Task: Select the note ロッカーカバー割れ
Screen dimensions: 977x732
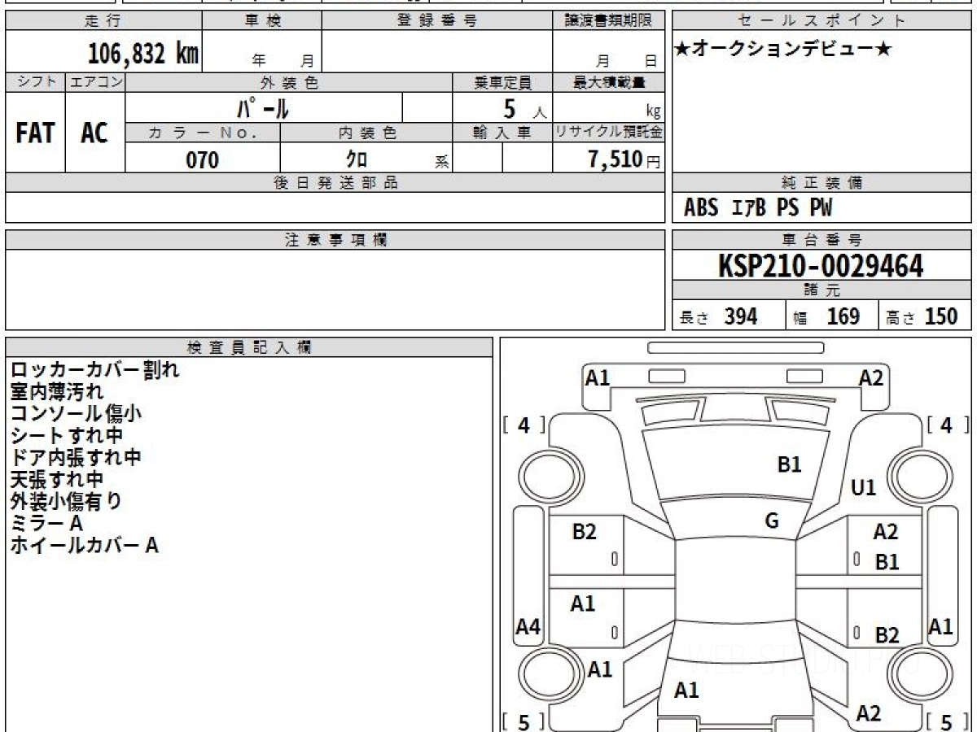Action: (94, 370)
